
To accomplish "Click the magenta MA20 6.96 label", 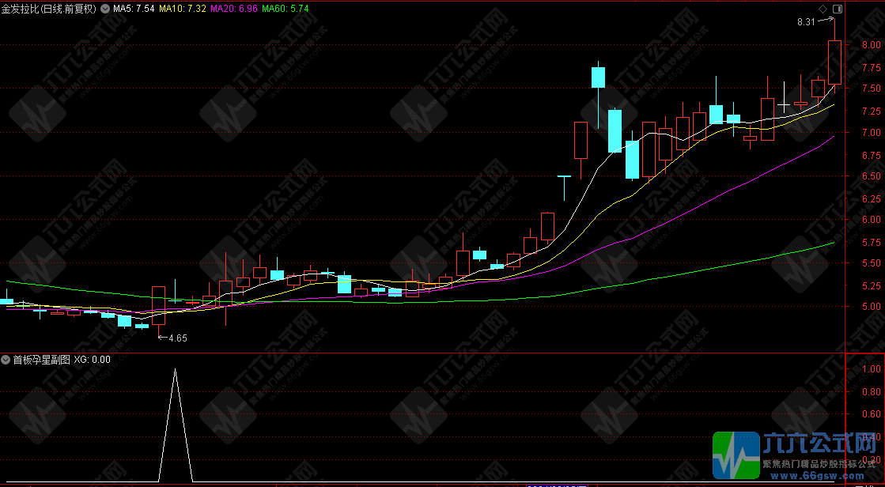I will (235, 9).
